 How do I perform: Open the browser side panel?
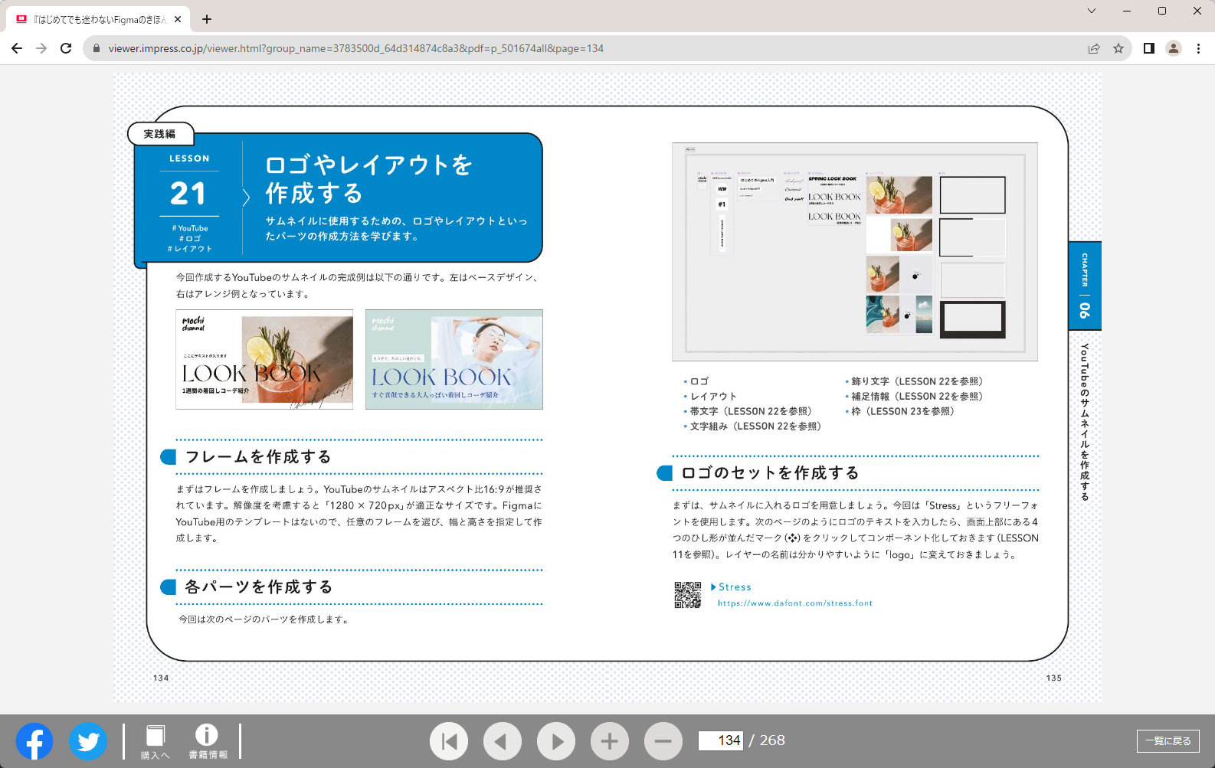pyautogui.click(x=1149, y=48)
